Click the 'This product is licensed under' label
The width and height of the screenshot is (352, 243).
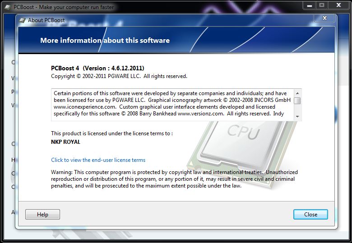point(112,133)
